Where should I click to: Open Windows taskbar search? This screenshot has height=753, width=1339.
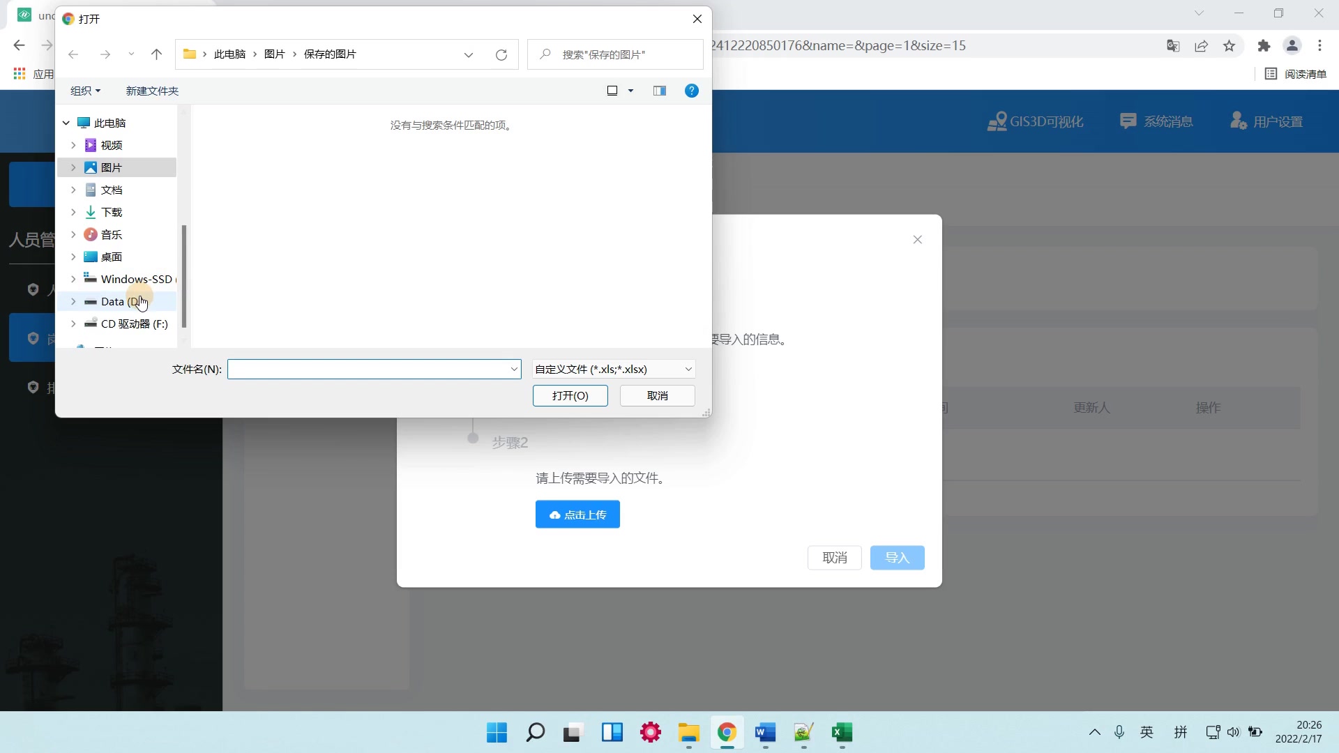coord(535,733)
